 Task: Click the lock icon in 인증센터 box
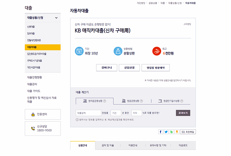pos(33,115)
